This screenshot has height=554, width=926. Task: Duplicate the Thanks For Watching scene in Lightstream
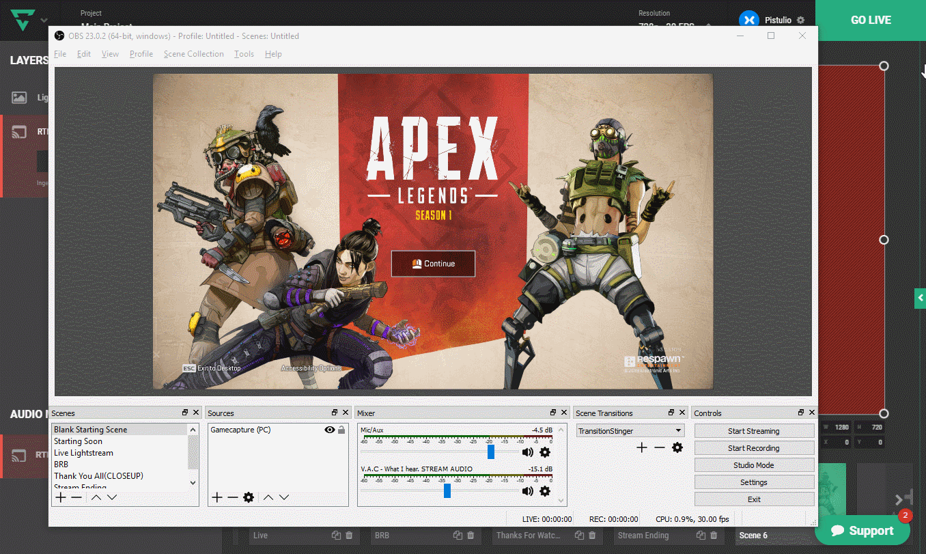579,536
